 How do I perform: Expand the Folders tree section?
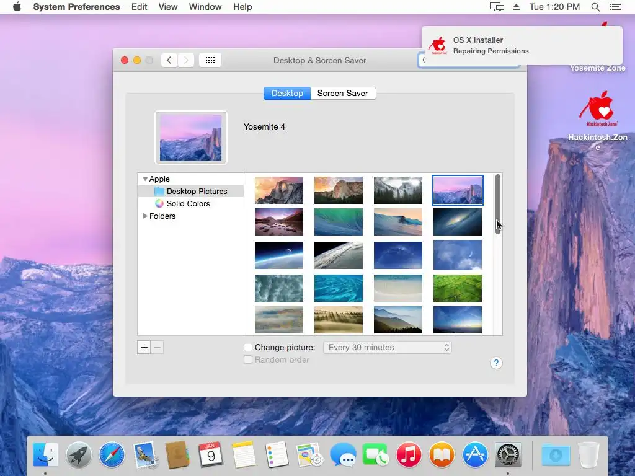tap(145, 216)
